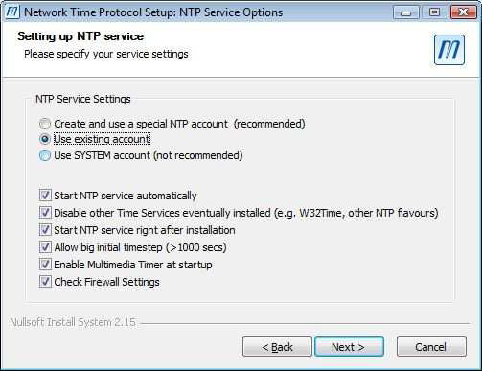Viewport: 482px width, 371px height.
Task: Click the maximize window button
Action: 434,12
